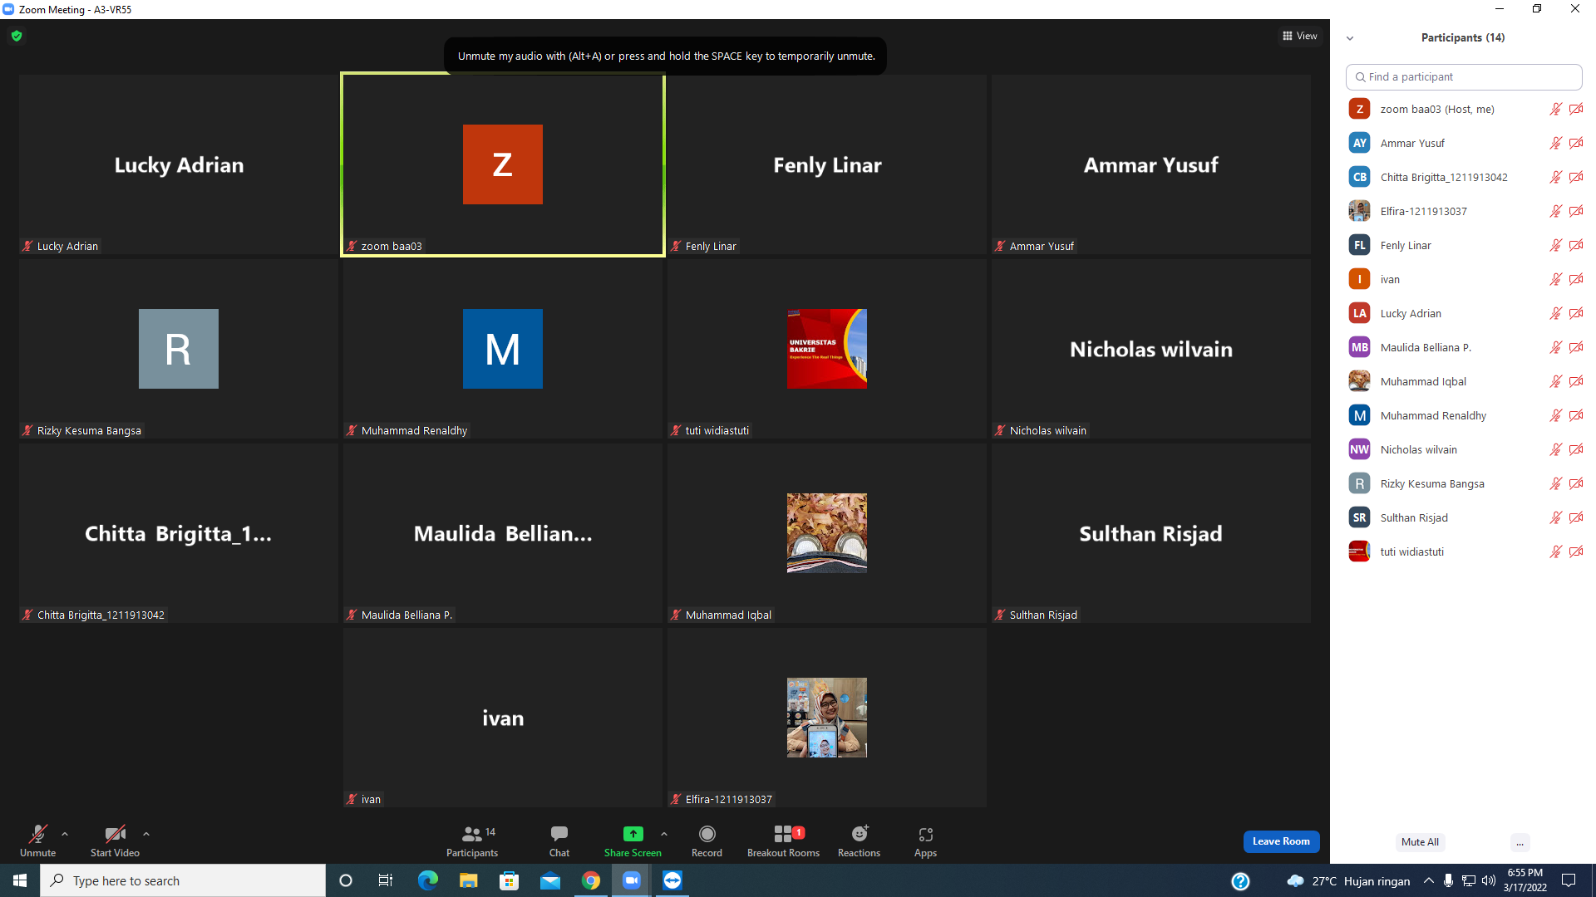
Task: Click Muhammad Iqbal name in participants list
Action: (1423, 381)
